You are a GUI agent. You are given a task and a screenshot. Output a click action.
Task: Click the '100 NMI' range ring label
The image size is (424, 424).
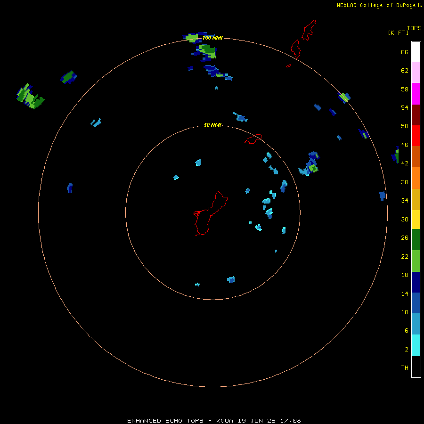click(212, 38)
